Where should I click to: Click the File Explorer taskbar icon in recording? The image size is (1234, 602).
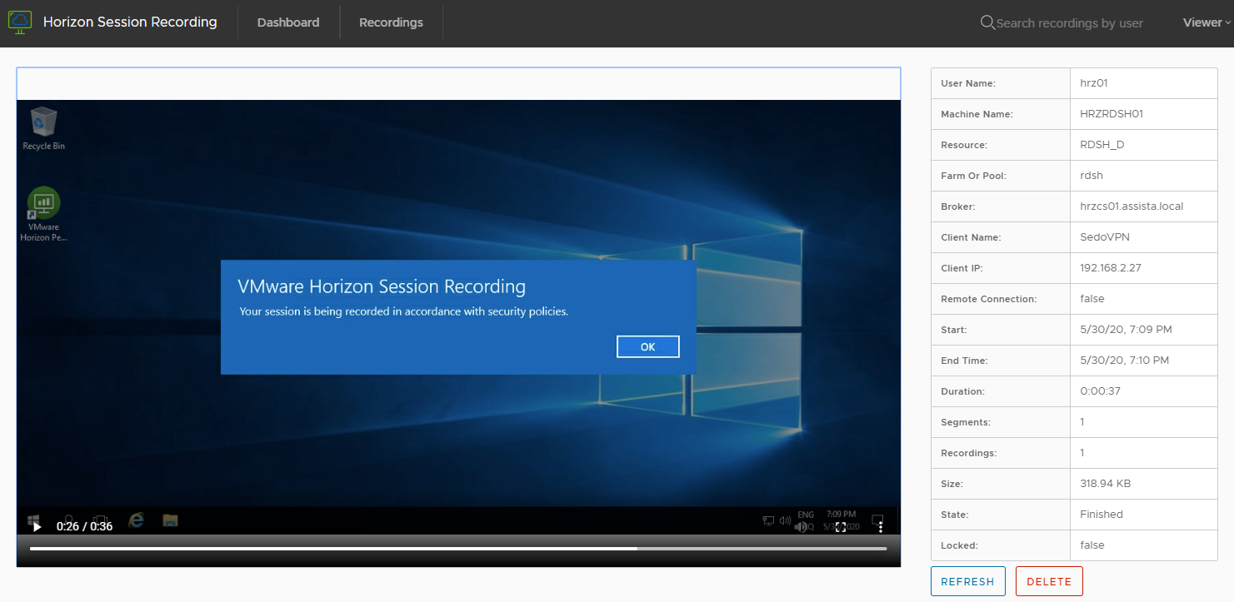click(170, 520)
